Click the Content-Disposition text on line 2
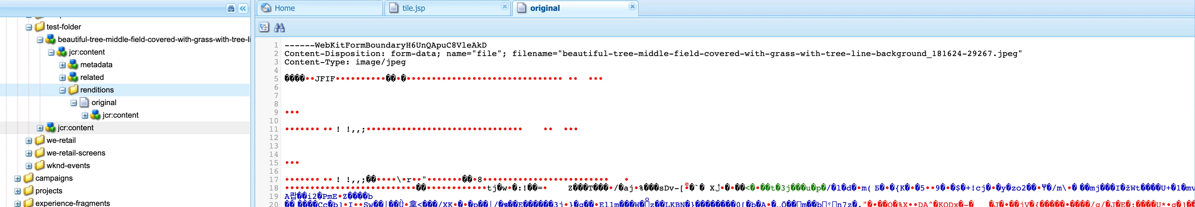 (x=653, y=54)
